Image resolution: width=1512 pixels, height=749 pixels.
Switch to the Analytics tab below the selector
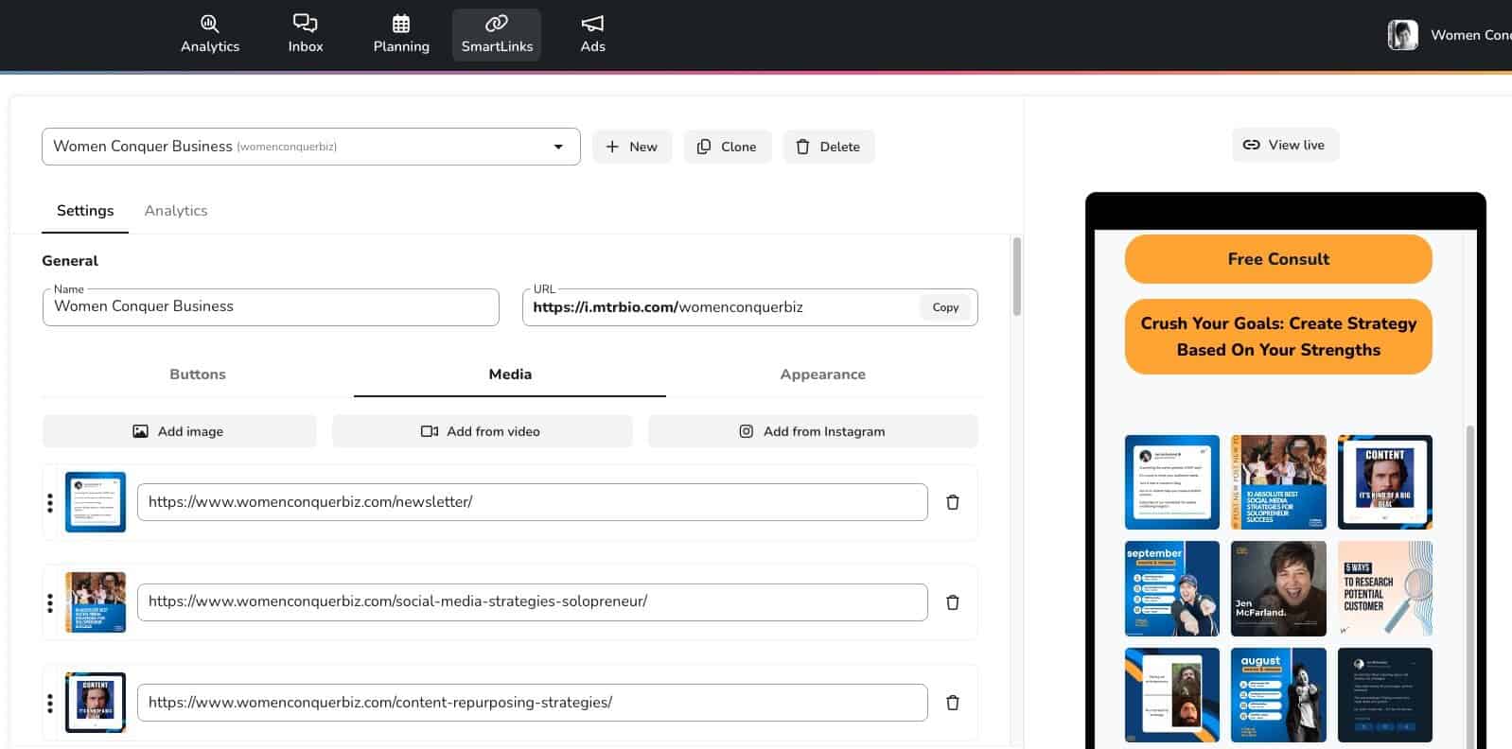click(x=176, y=211)
